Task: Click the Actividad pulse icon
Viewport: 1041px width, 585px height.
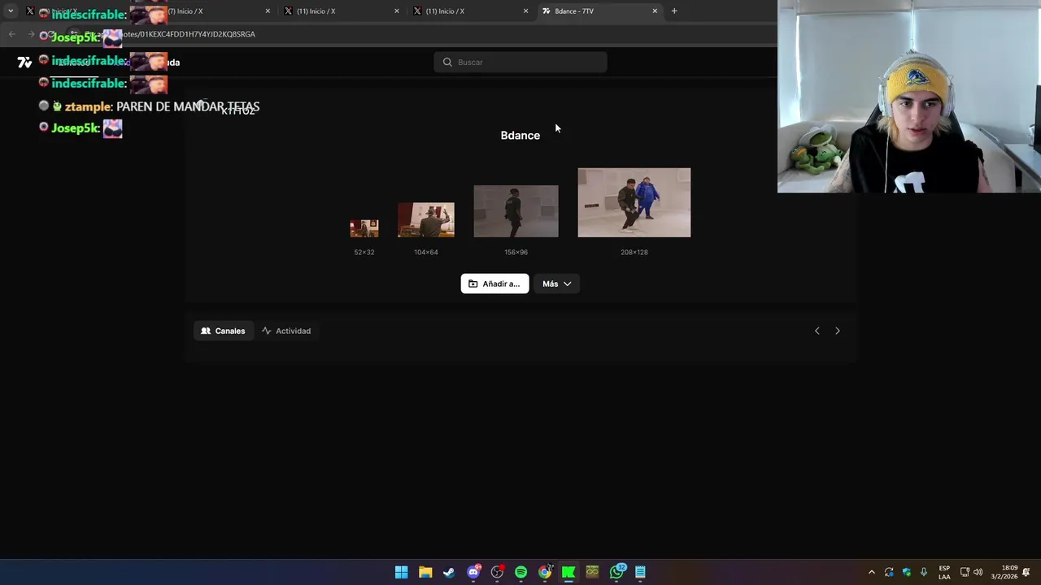Action: coord(266,331)
